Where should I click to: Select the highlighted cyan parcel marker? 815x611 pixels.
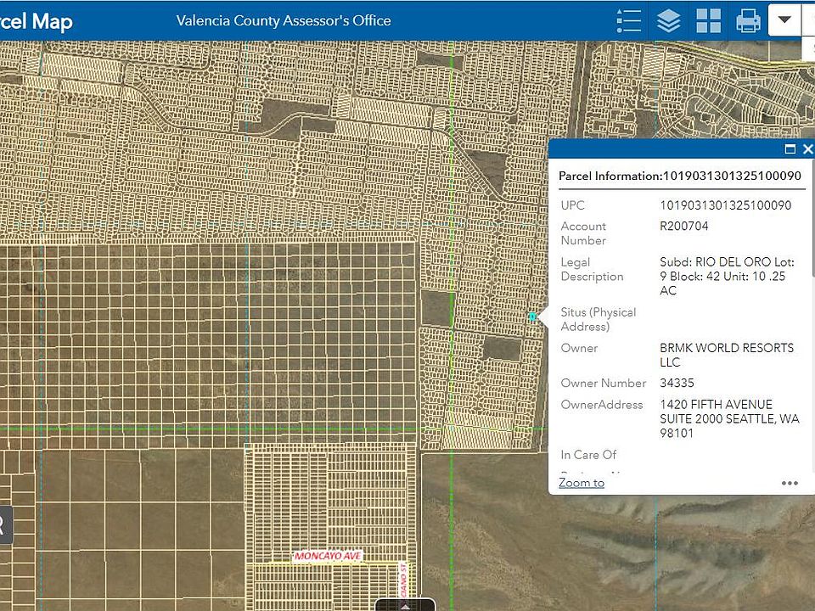pos(533,317)
